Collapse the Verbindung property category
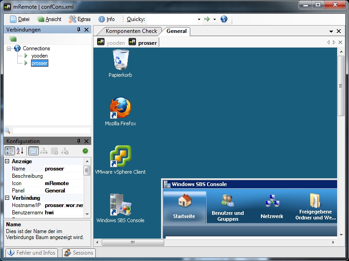Image resolution: width=349 pixels, height=261 pixels. click(x=7, y=197)
